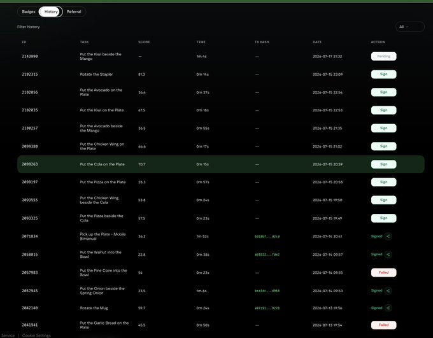Click the task Put the Kiwi beside the Mango

[x=101, y=56]
